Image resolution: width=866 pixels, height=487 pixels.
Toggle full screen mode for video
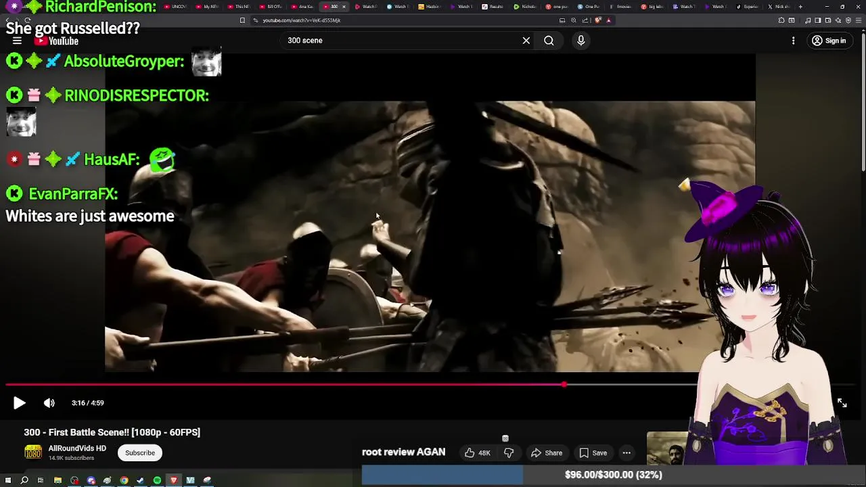842,403
